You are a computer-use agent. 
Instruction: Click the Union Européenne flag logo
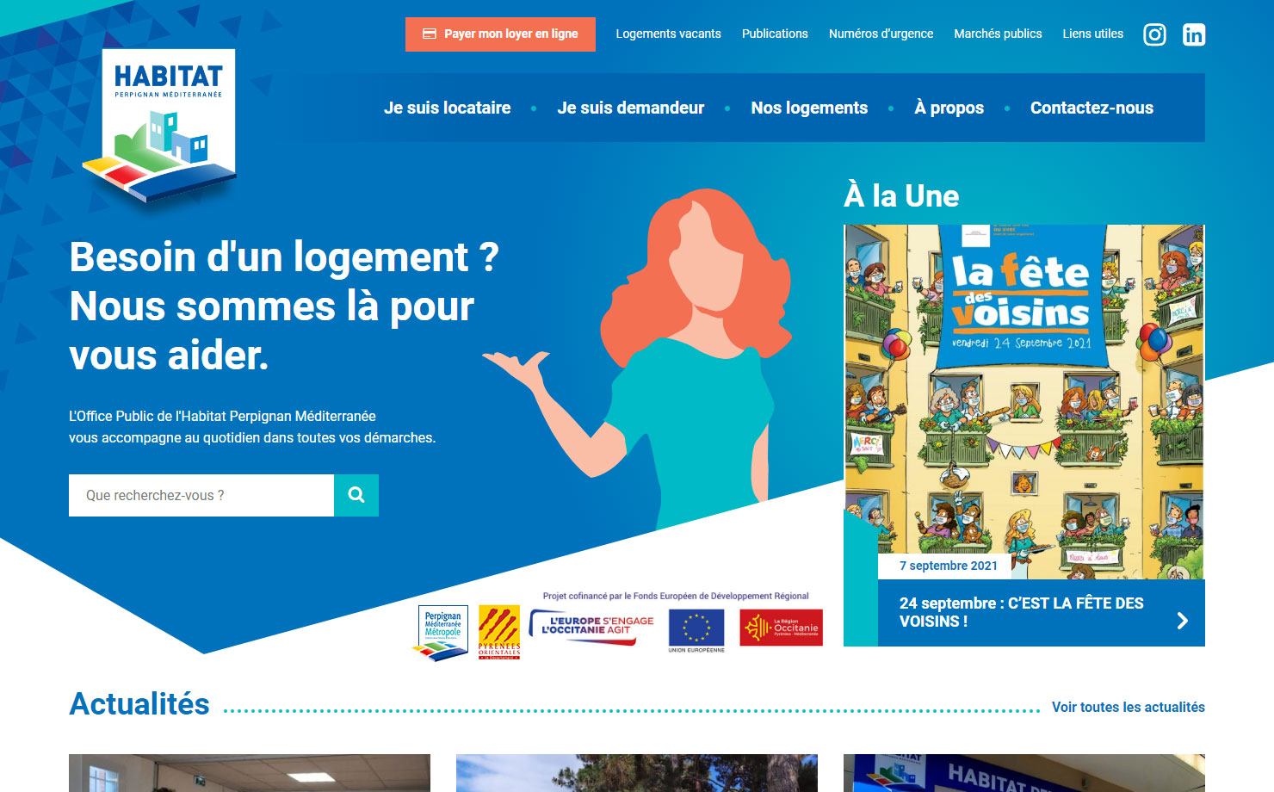pyautogui.click(x=696, y=630)
